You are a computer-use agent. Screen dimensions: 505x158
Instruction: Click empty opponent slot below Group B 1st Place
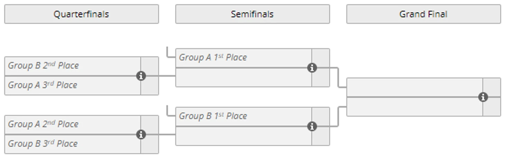(x=244, y=136)
